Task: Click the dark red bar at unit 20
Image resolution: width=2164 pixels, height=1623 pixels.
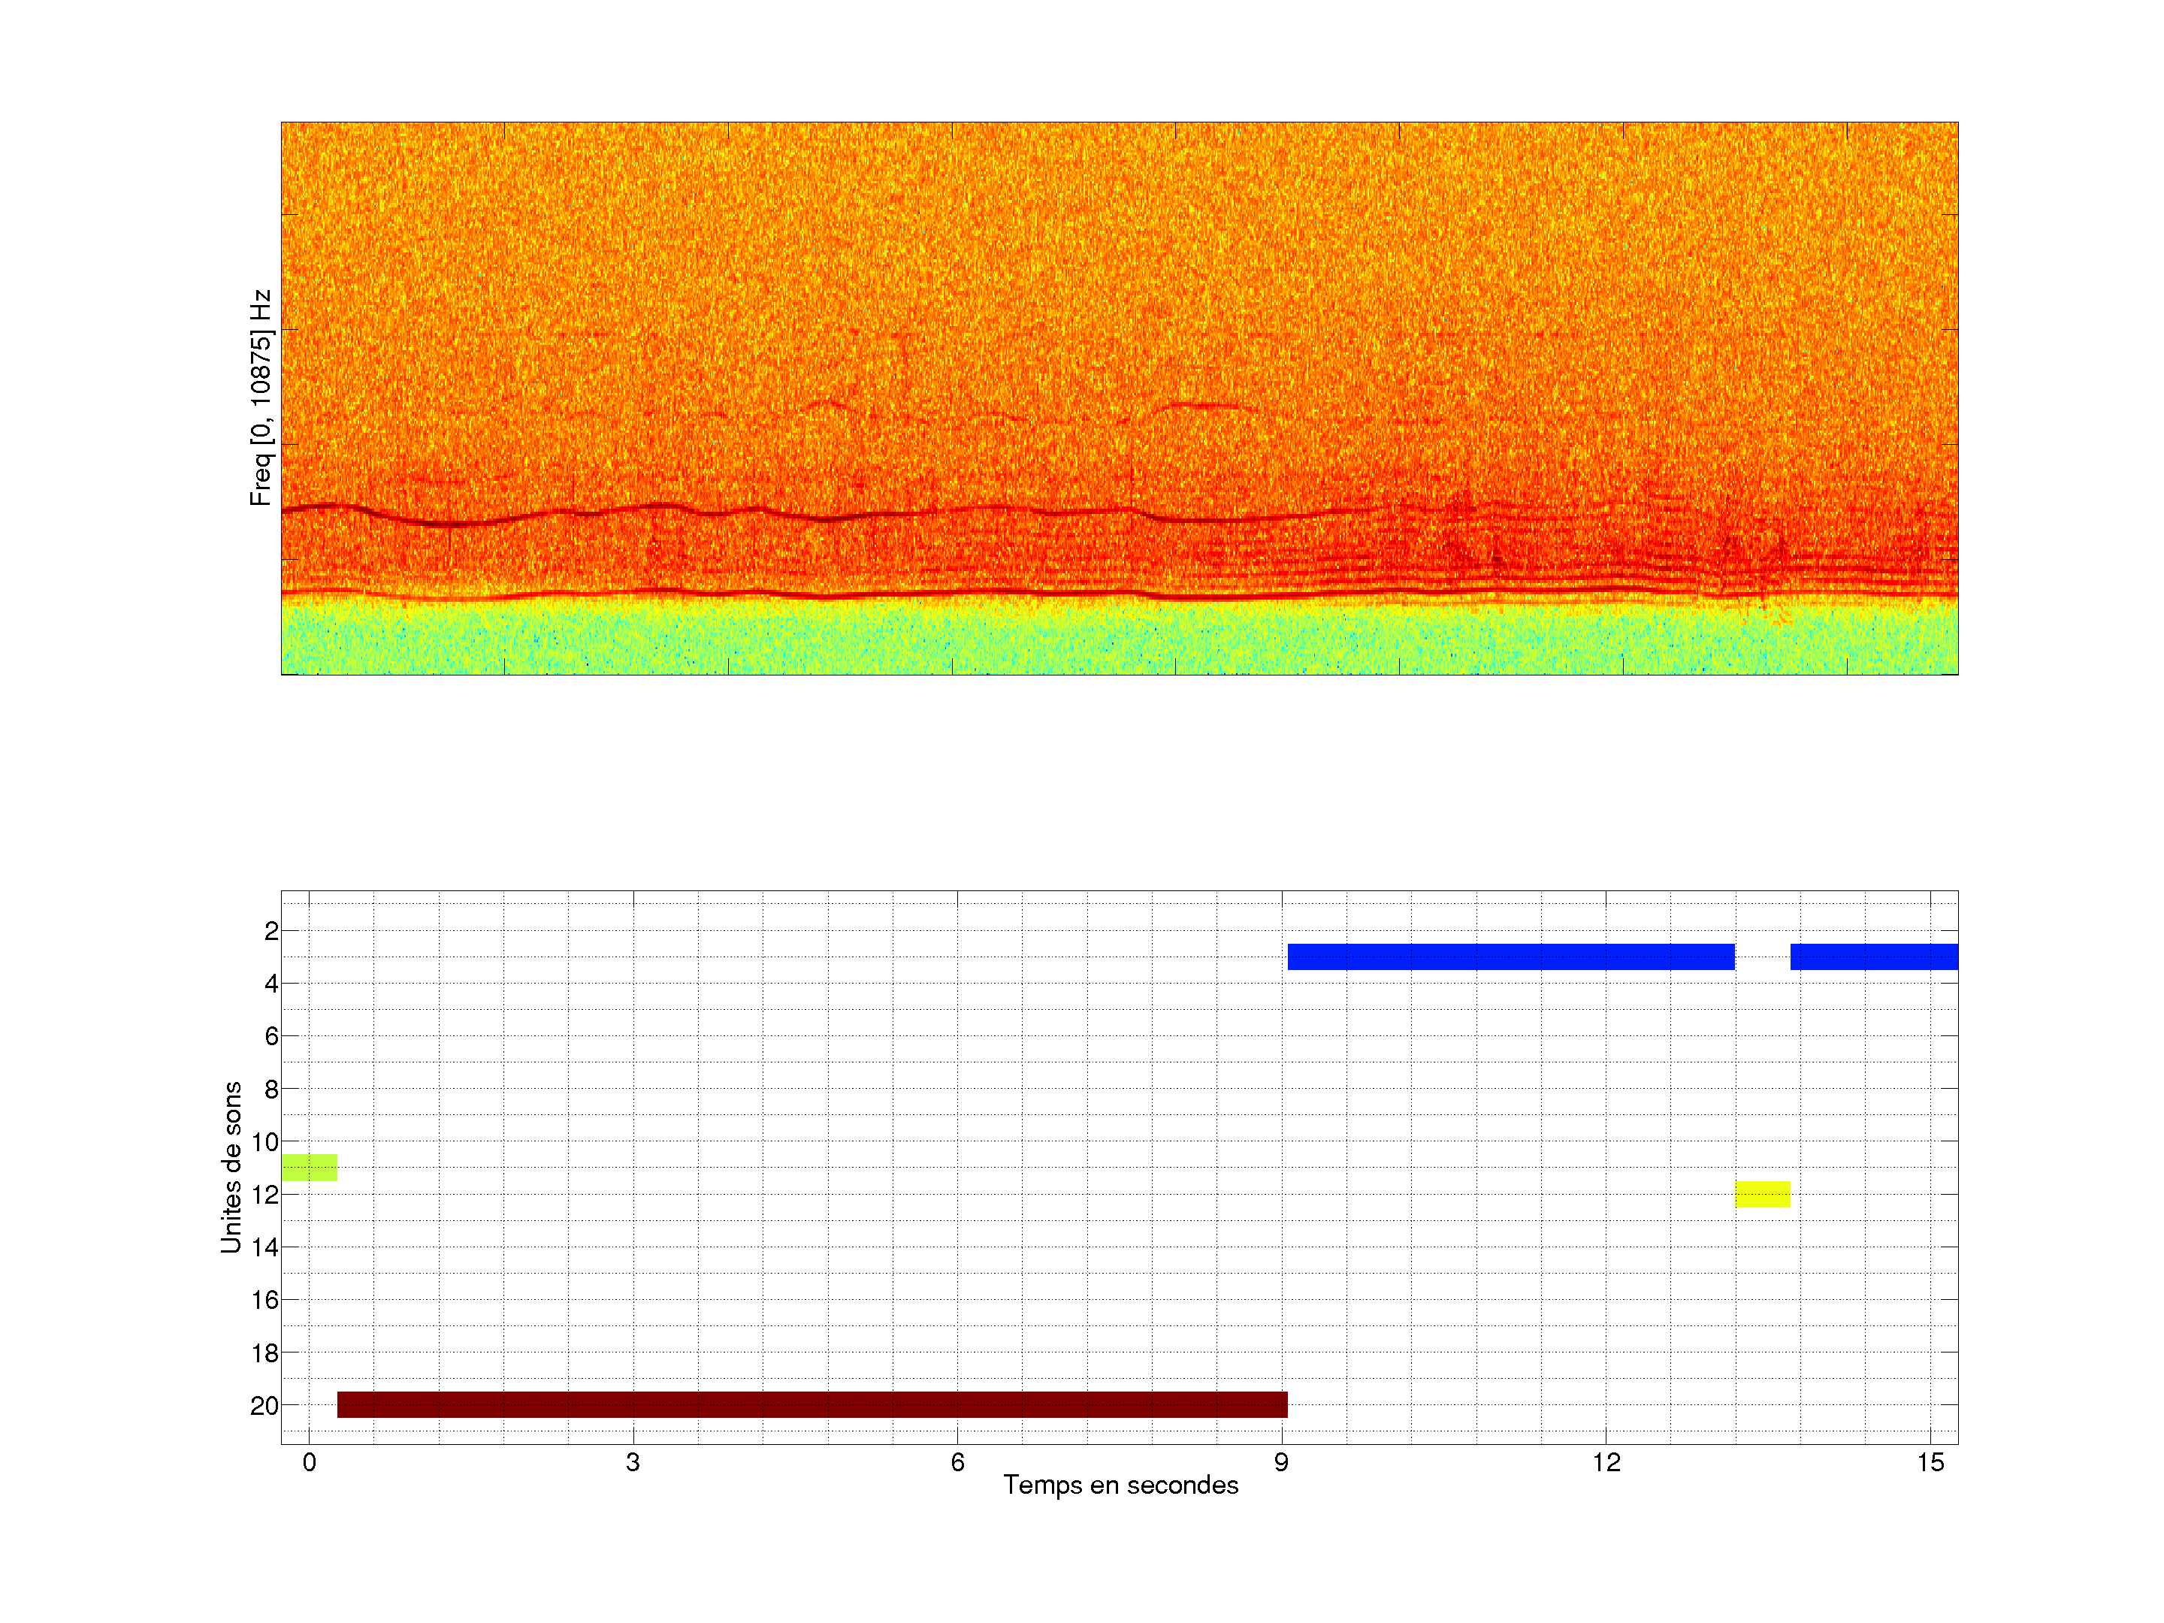Action: click(812, 1404)
